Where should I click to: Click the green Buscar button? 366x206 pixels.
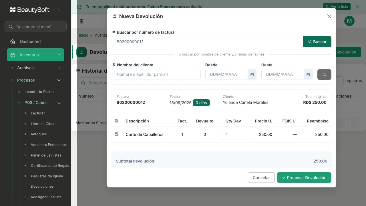pyautogui.click(x=317, y=42)
